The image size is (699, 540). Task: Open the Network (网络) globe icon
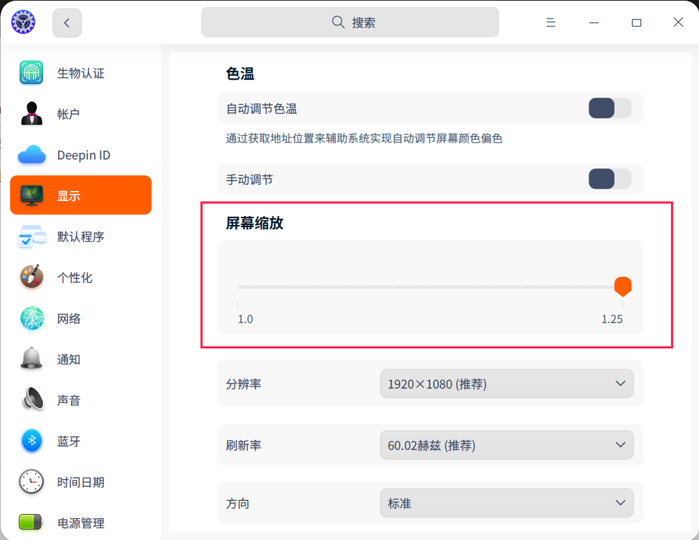coord(31,318)
